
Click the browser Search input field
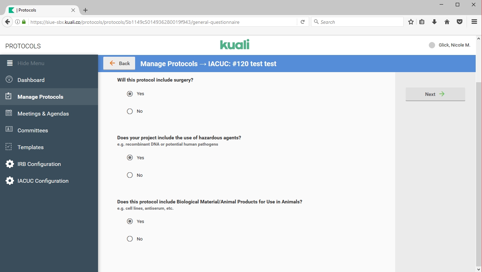click(x=357, y=22)
